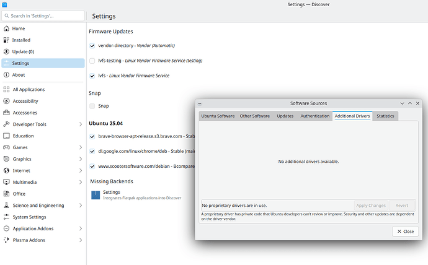Click the Home icon in sidebar
This screenshot has width=428, height=265.
click(x=6, y=28)
